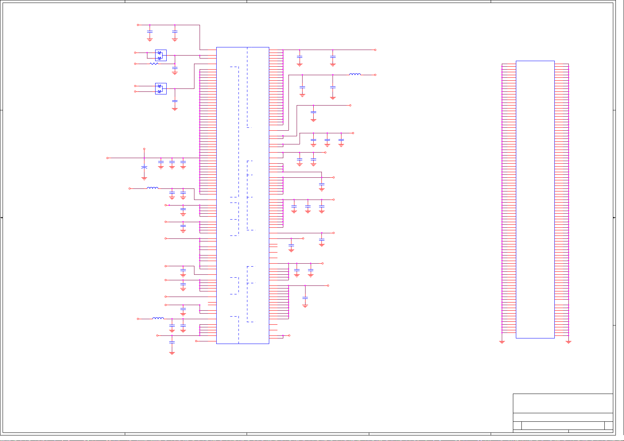Select the lowest inductor left of the IC
This screenshot has height=441, width=624.
(158, 318)
